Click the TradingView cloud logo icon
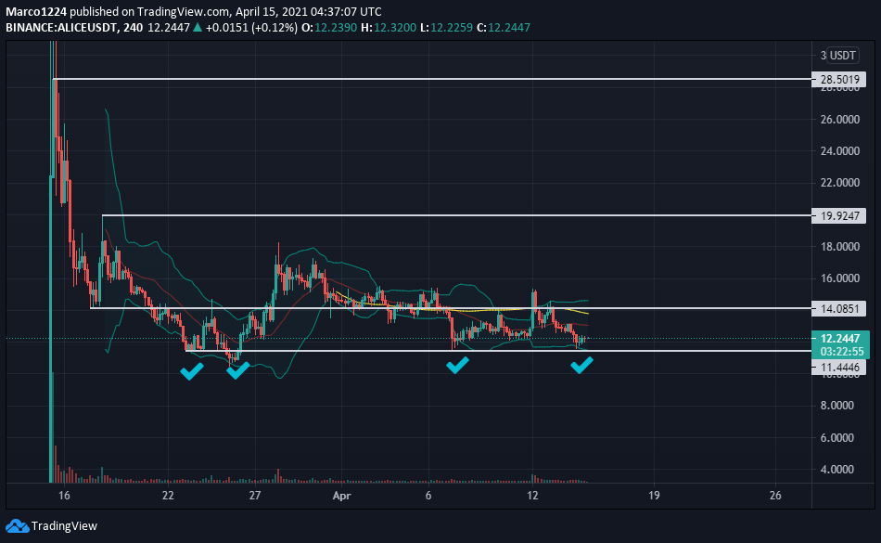The image size is (881, 543). click(17, 526)
